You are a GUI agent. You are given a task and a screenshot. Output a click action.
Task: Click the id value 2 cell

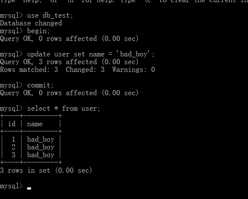tap(13, 147)
